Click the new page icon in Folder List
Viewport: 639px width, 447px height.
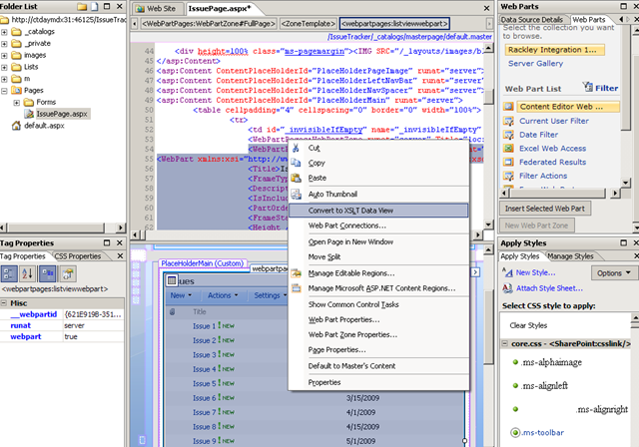pyautogui.click(x=94, y=7)
